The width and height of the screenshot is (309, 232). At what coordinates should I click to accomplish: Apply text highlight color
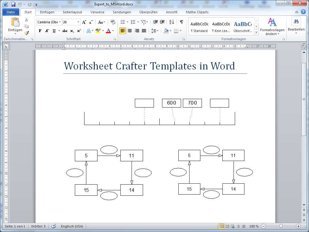pyautogui.click(x=97, y=31)
